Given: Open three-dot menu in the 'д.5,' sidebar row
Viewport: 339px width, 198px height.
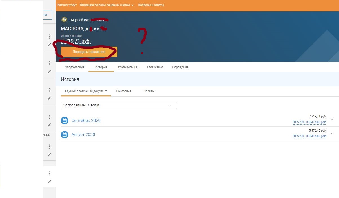Looking at the screenshot, I should tap(50, 147).
